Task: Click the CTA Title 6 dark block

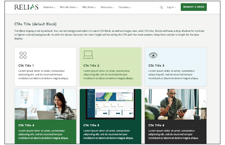Action: point(176,132)
